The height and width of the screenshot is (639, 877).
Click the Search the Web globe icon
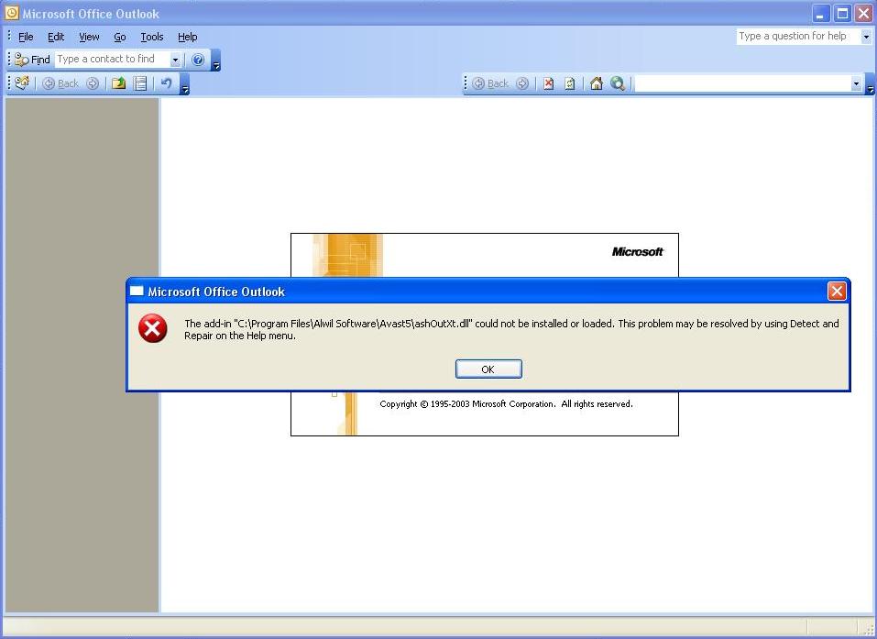pyautogui.click(x=618, y=83)
